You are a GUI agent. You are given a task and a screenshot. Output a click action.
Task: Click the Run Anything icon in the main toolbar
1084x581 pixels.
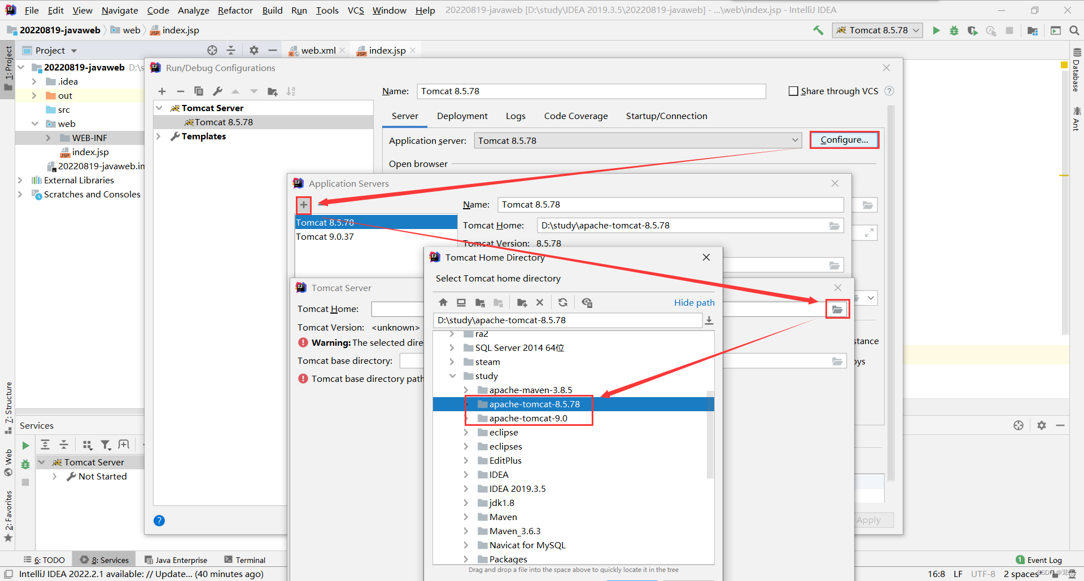[x=1056, y=30]
